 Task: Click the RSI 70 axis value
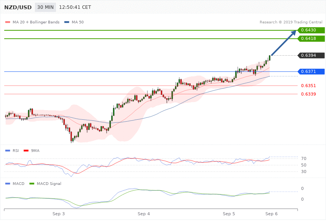click(303, 158)
